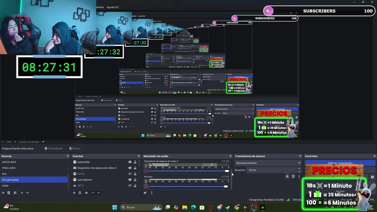Open options menu for Mic/Aux channel
Image resolution: width=377 pixels, height=212 pixels.
point(145,181)
